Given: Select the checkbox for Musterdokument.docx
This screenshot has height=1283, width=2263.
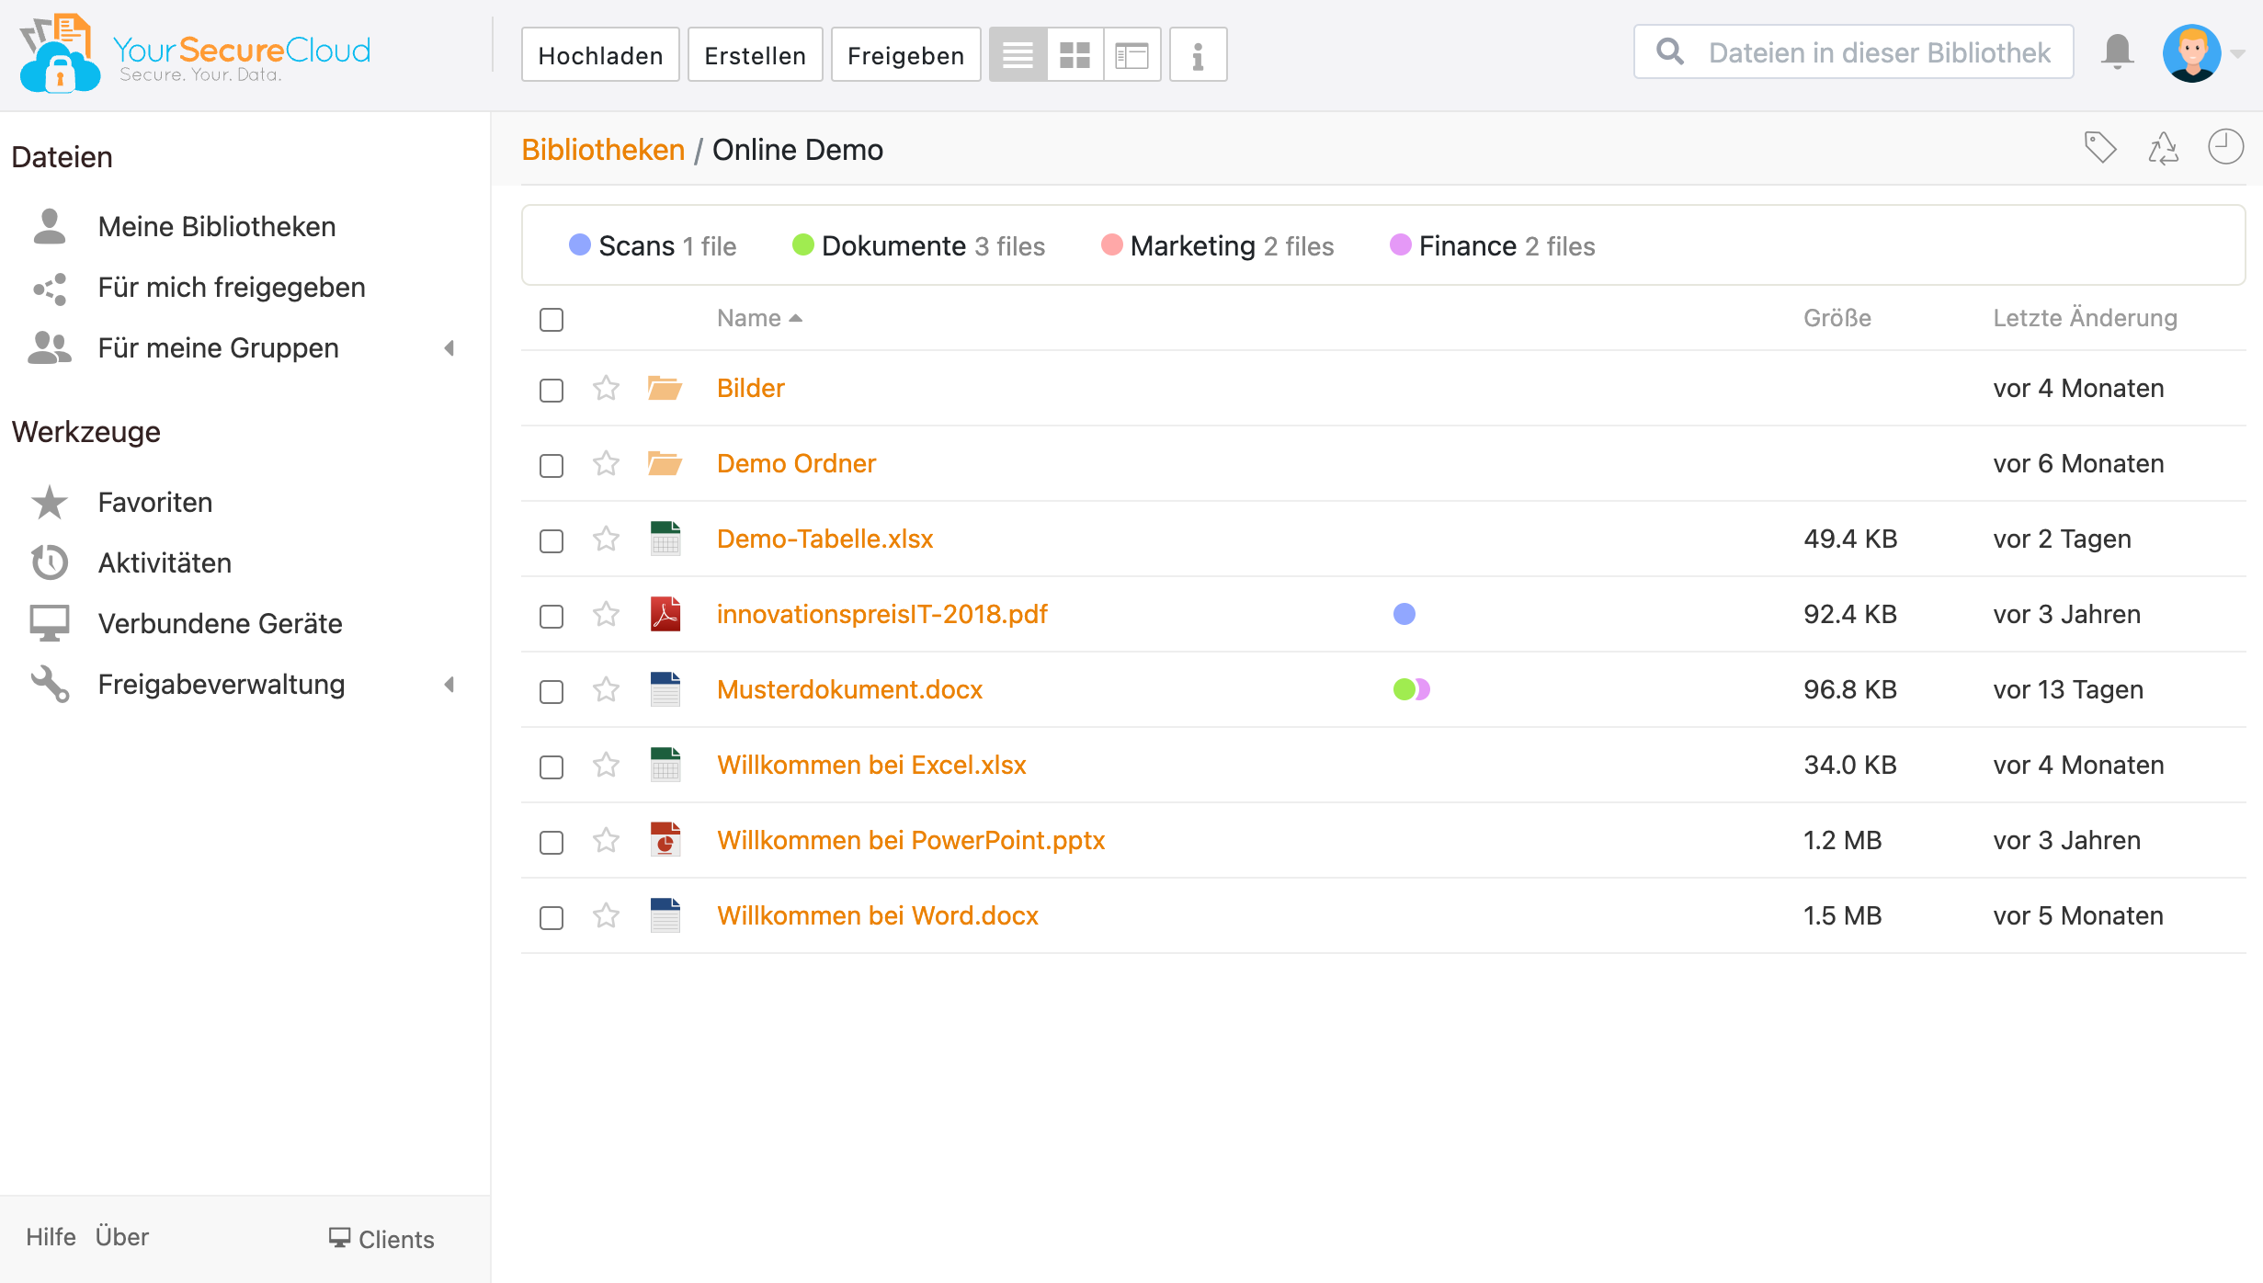Looking at the screenshot, I should (551, 692).
